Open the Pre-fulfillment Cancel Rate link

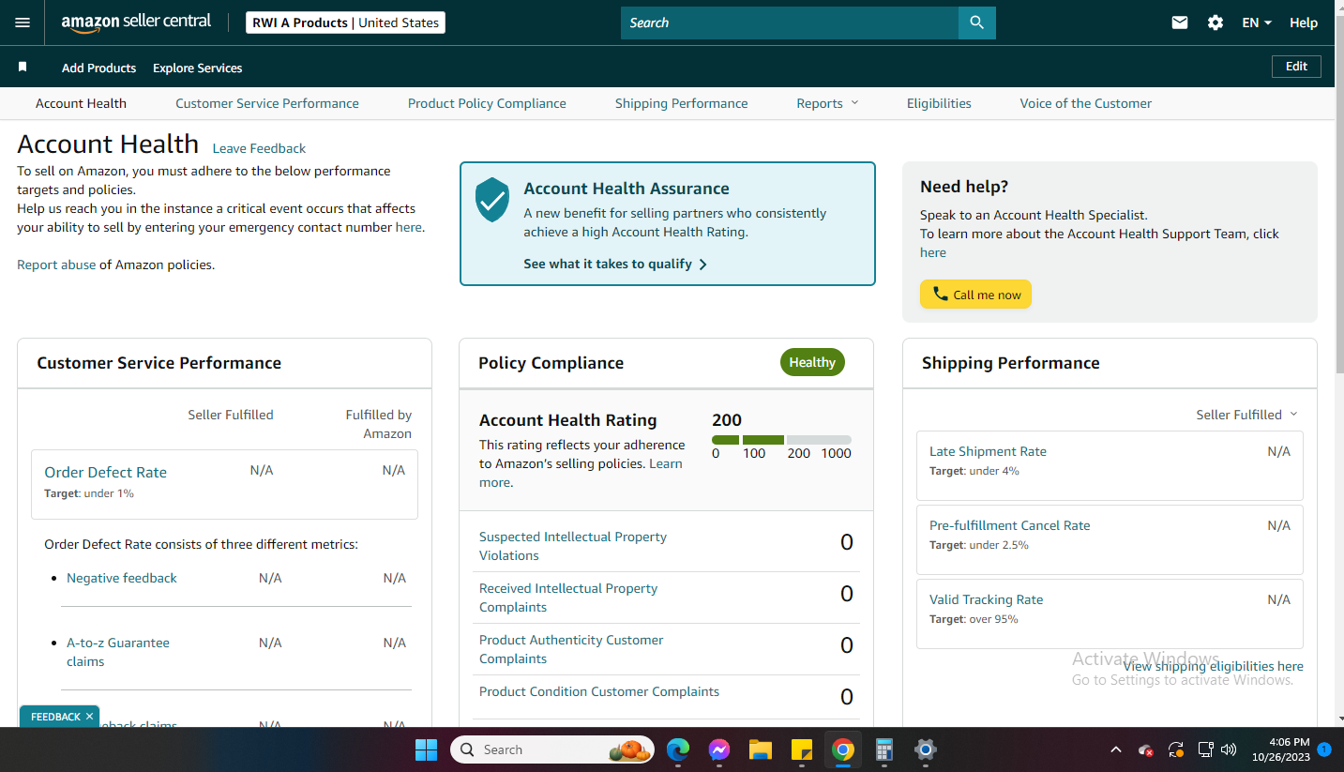click(x=1010, y=525)
